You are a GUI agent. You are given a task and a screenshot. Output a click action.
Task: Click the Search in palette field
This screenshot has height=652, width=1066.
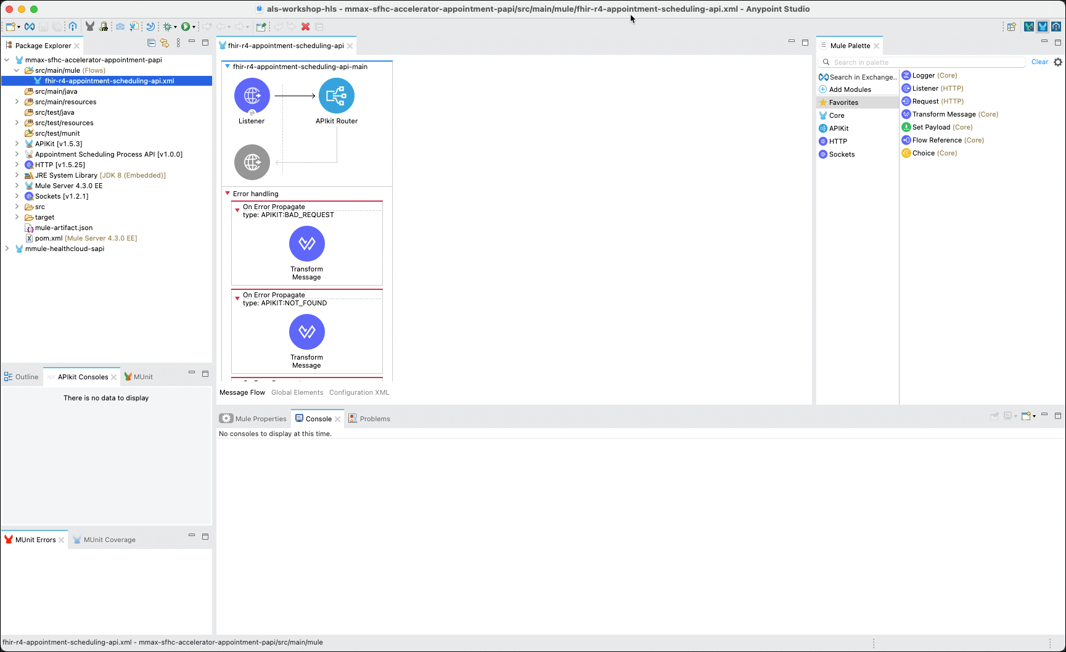(922, 62)
